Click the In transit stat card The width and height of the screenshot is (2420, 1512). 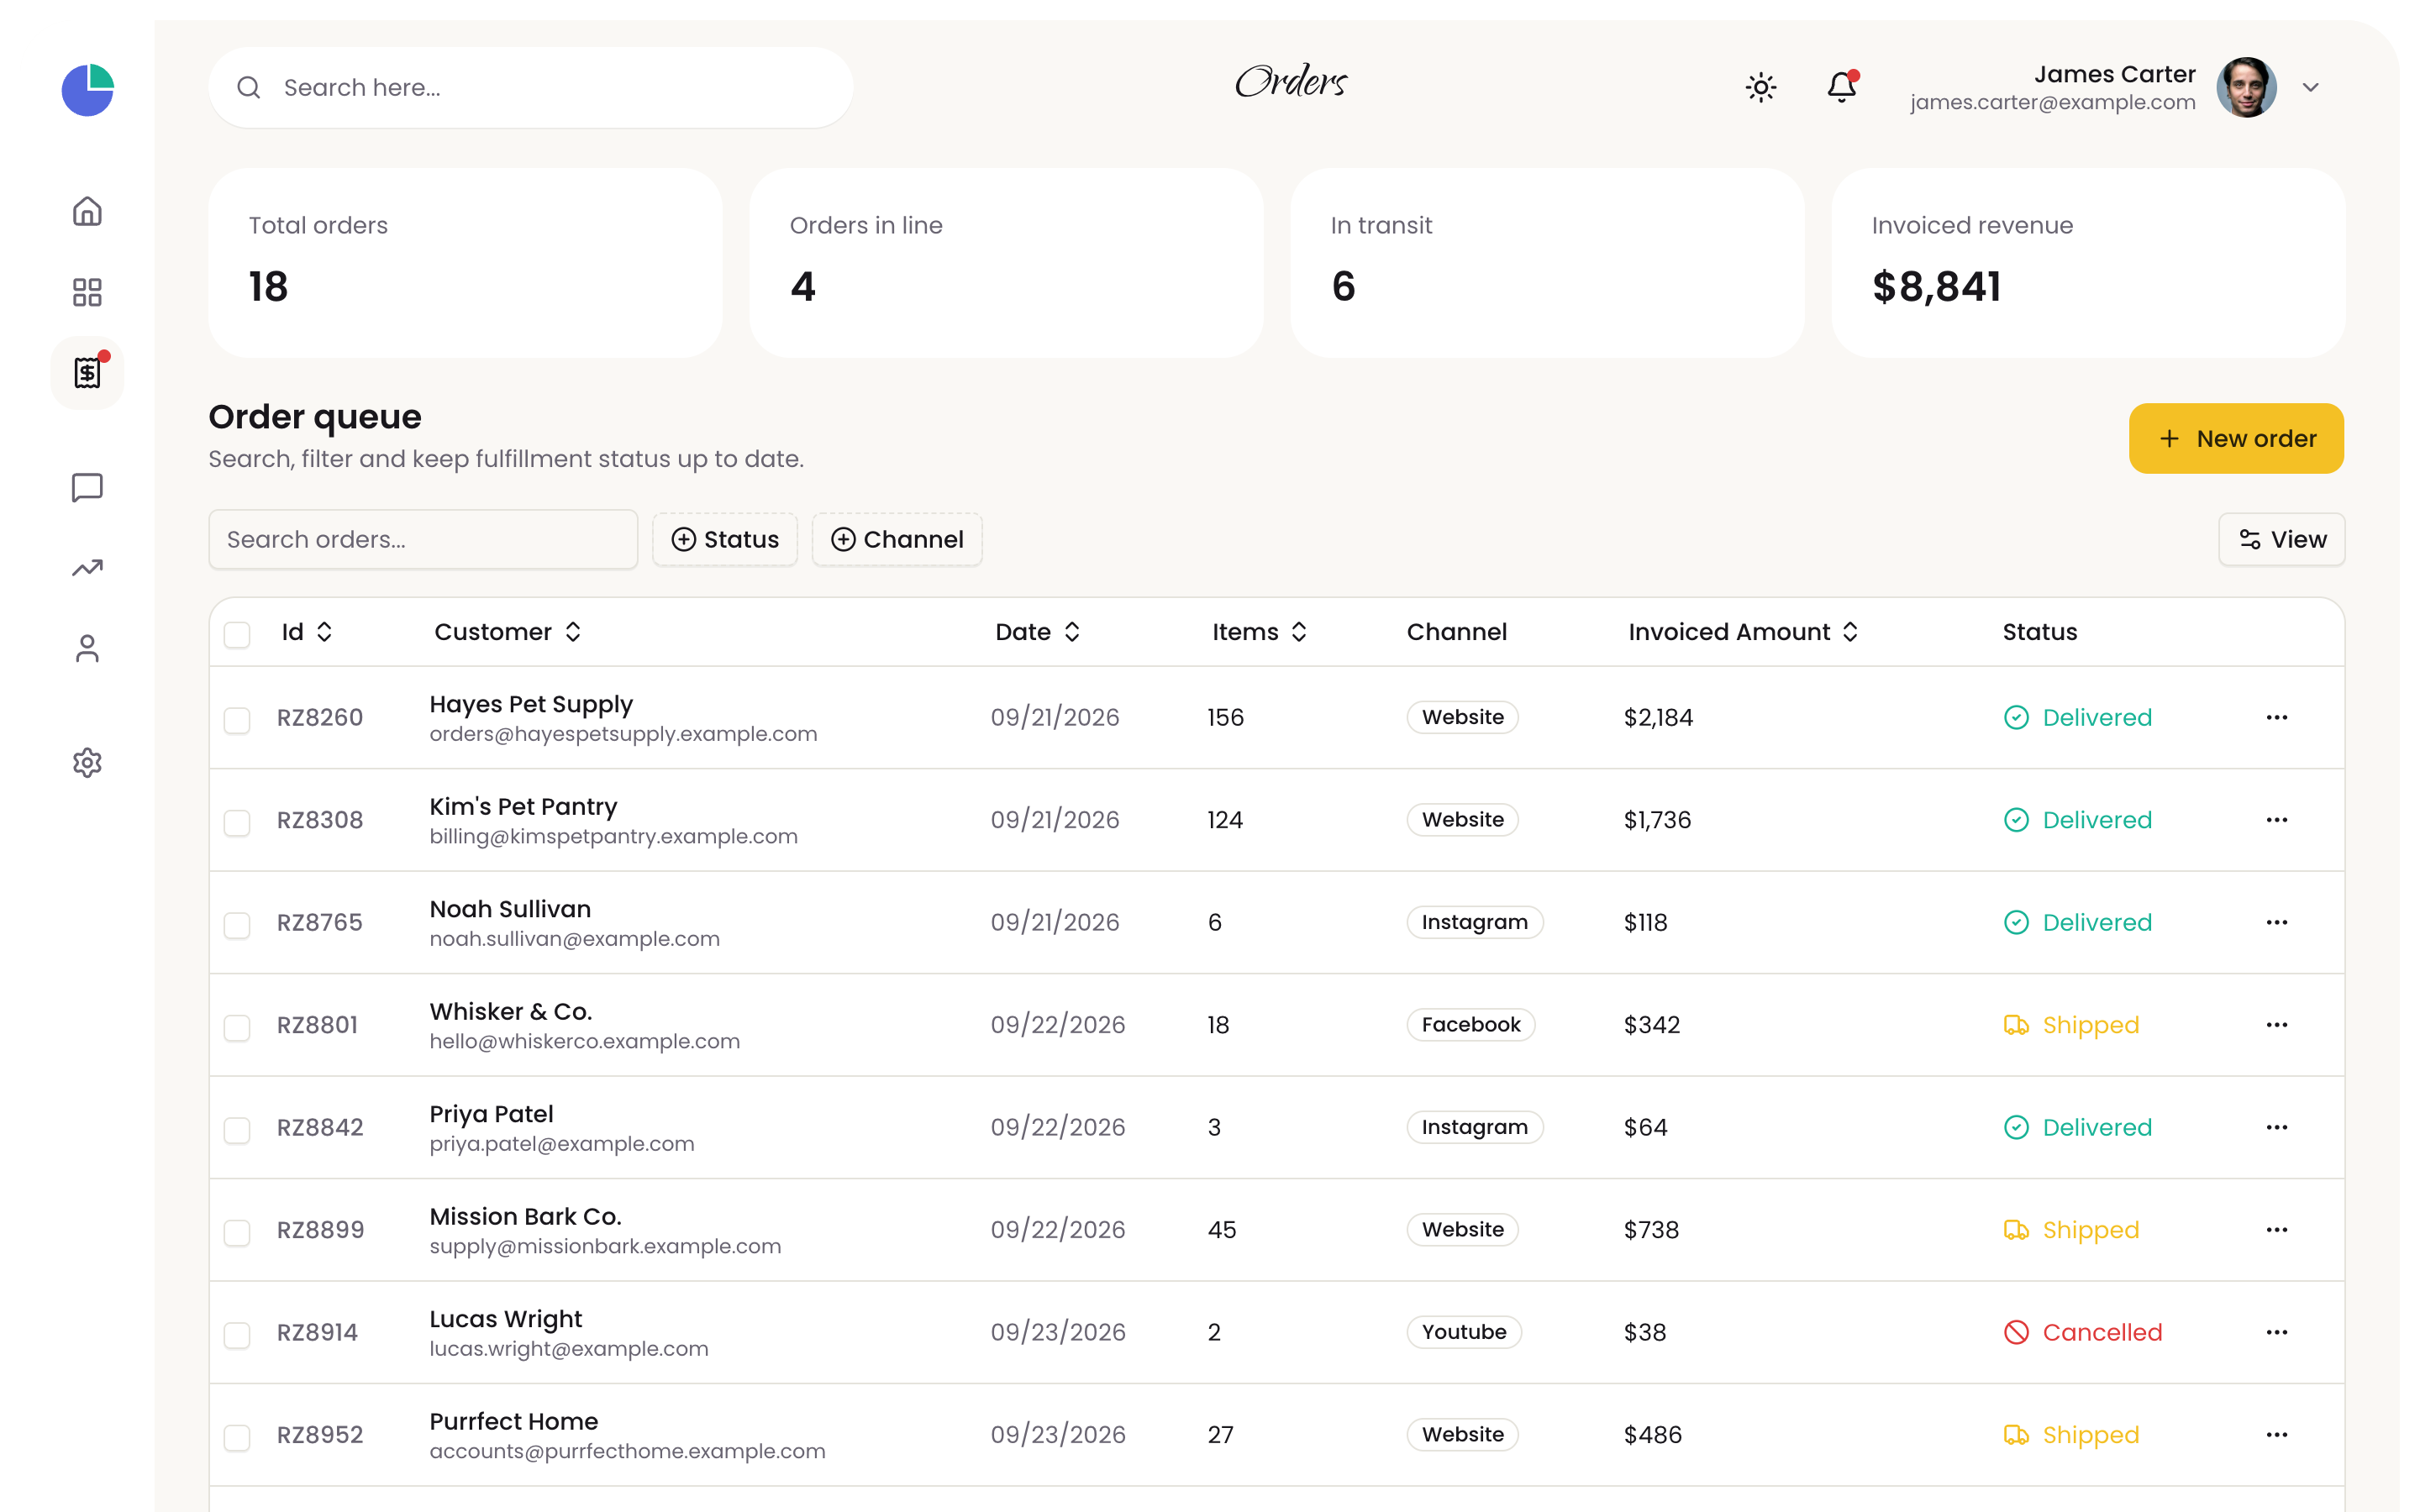pyautogui.click(x=1547, y=262)
